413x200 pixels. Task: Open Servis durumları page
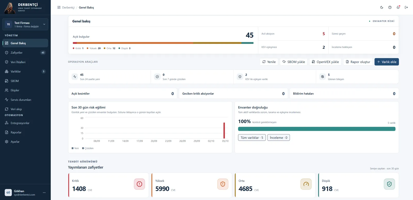(x=25, y=100)
